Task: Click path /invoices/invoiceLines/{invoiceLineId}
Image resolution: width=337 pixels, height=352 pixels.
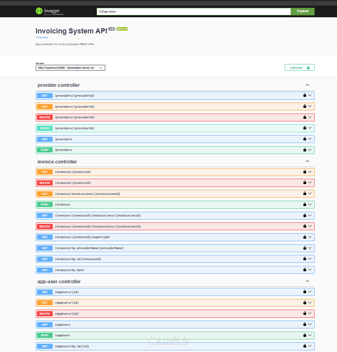Action: pyautogui.click(x=87, y=194)
